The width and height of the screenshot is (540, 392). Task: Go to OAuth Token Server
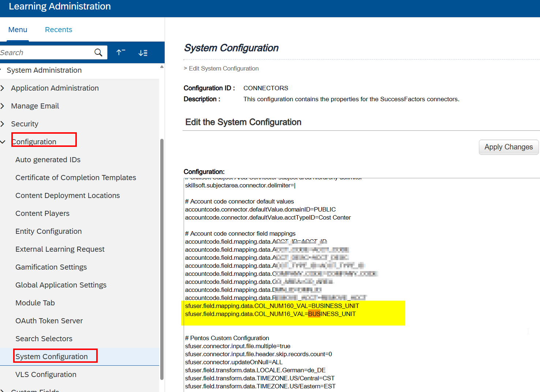49,321
